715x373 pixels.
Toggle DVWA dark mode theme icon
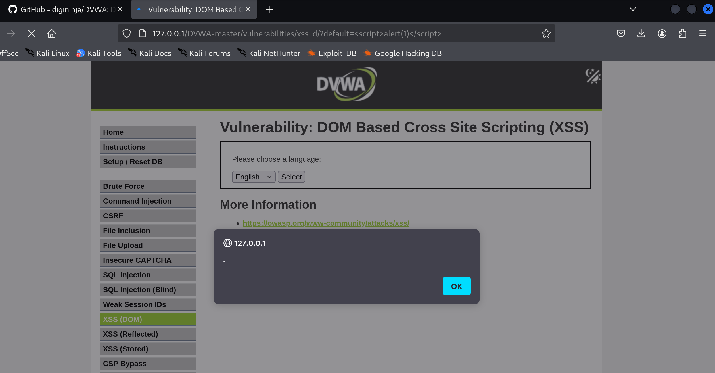click(x=593, y=76)
